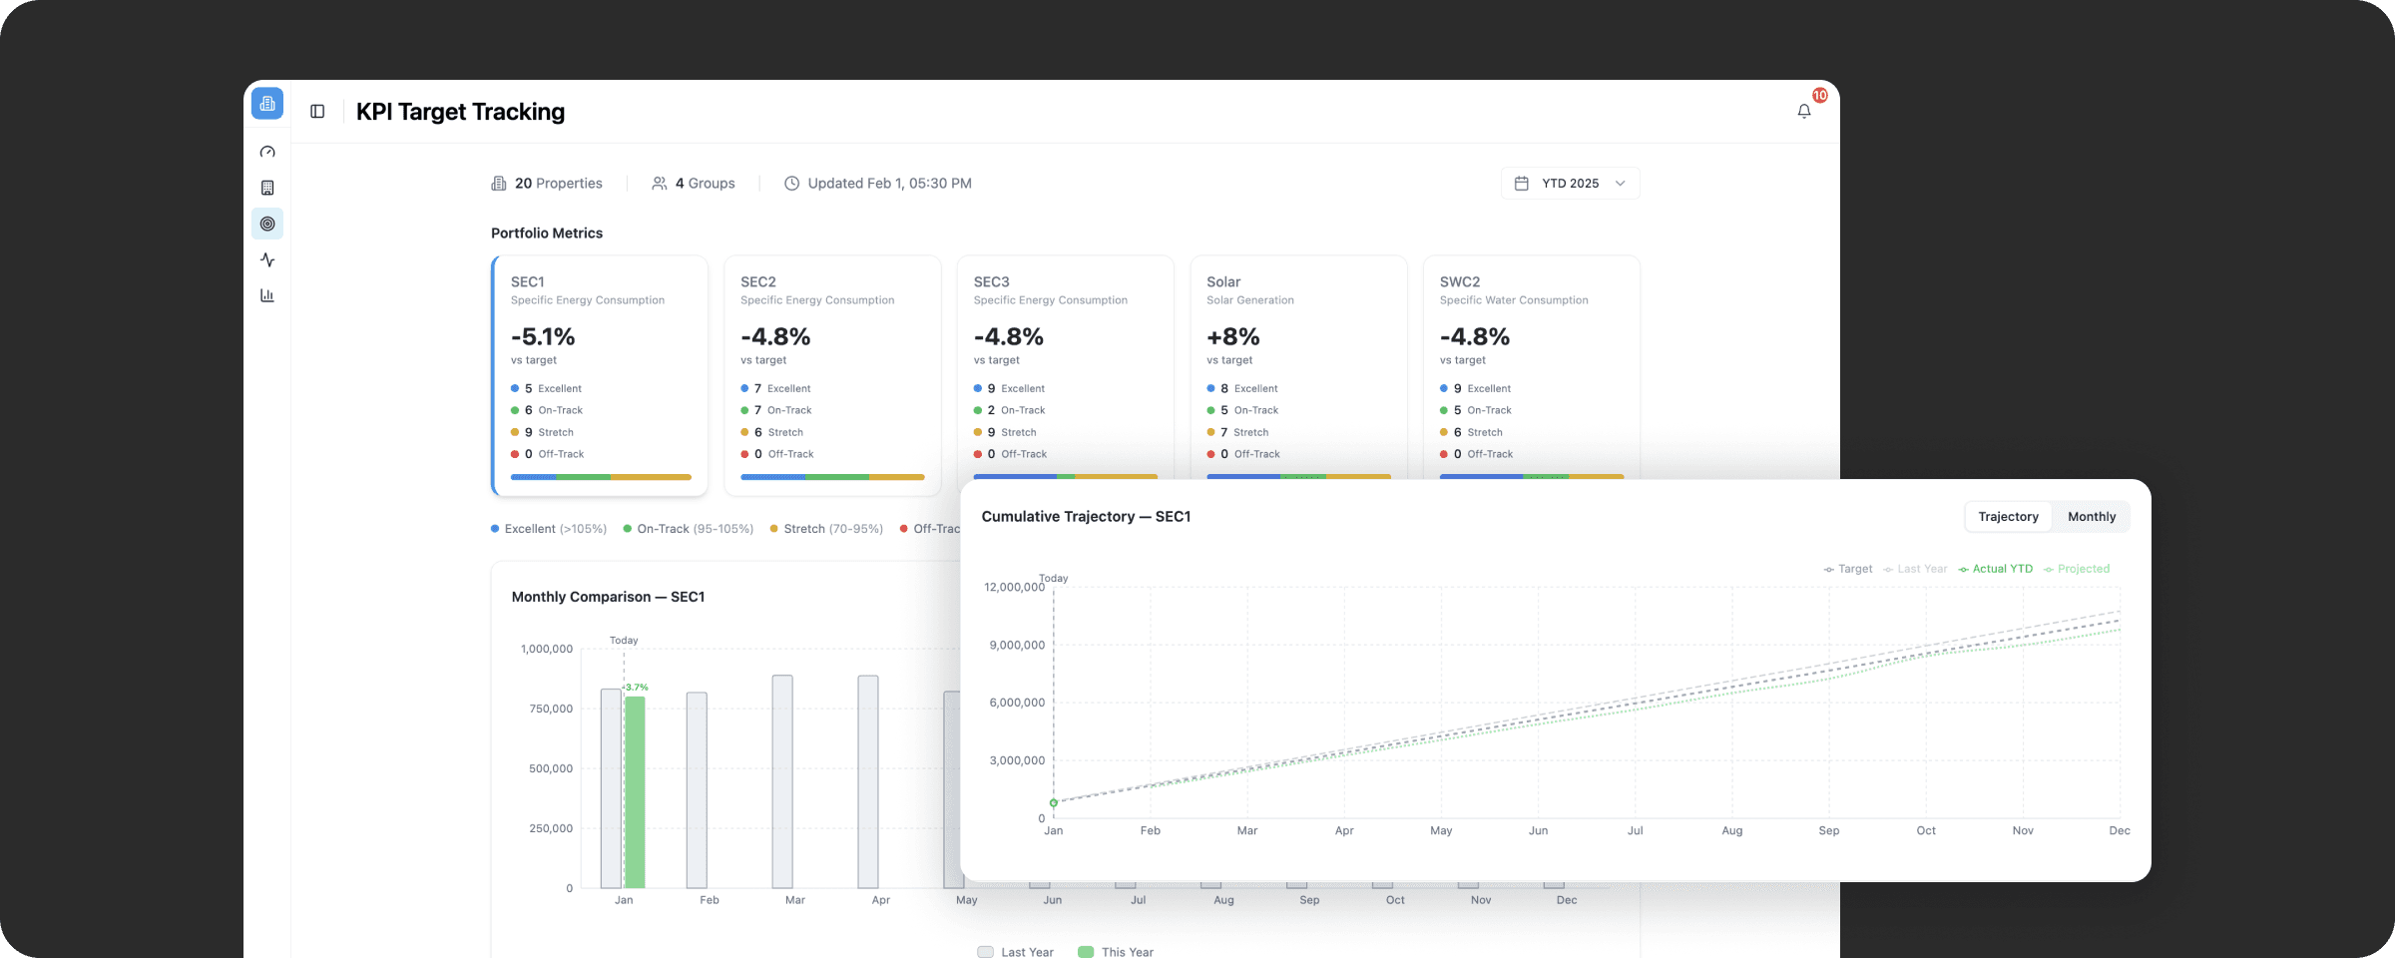
Task: Click the green January This Year bar
Action: click(x=635, y=792)
